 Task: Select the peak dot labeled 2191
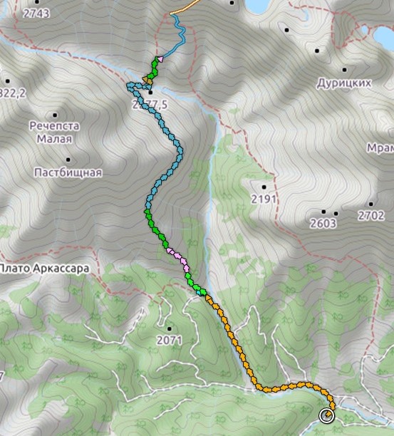click(x=264, y=187)
